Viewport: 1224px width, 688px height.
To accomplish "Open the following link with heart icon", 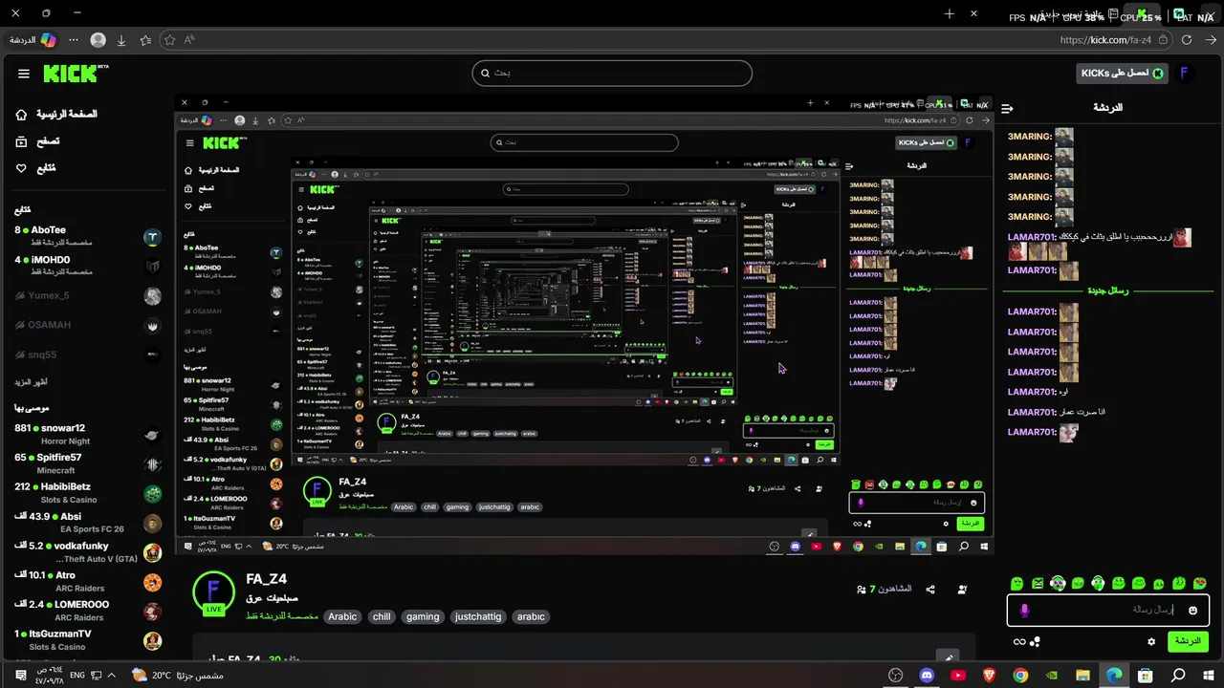I will coord(35,168).
